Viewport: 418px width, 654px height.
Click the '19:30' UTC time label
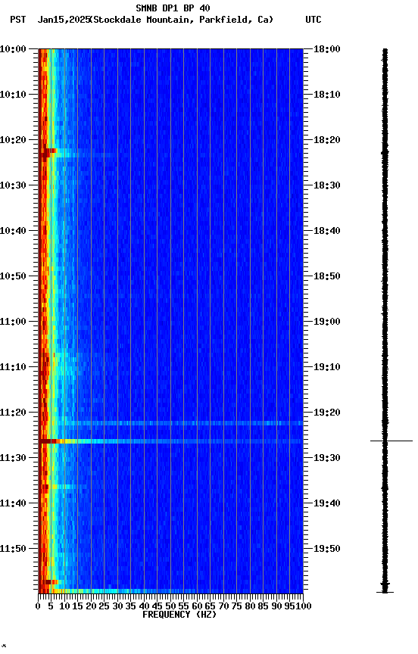(327, 459)
